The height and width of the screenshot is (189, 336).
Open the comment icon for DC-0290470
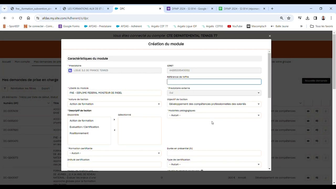[x=317, y=141]
